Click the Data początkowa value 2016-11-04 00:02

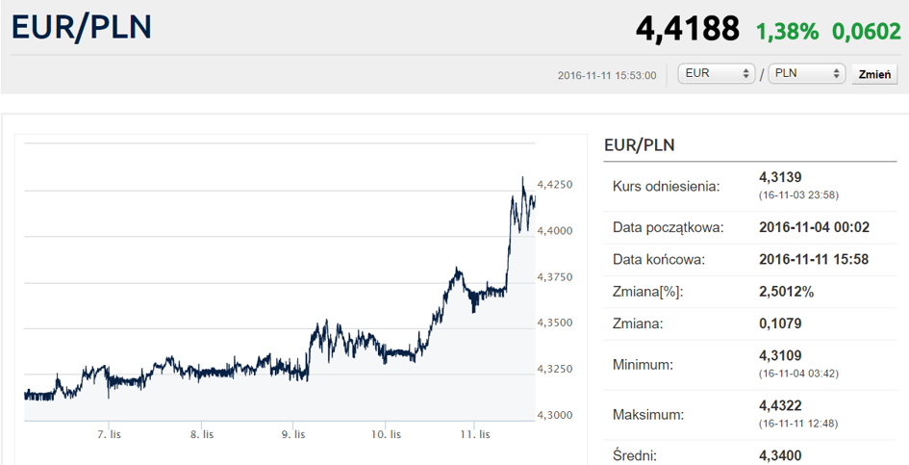812,228
